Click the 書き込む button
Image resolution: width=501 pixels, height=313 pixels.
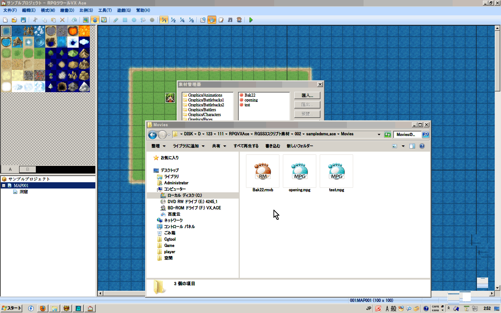click(273, 146)
